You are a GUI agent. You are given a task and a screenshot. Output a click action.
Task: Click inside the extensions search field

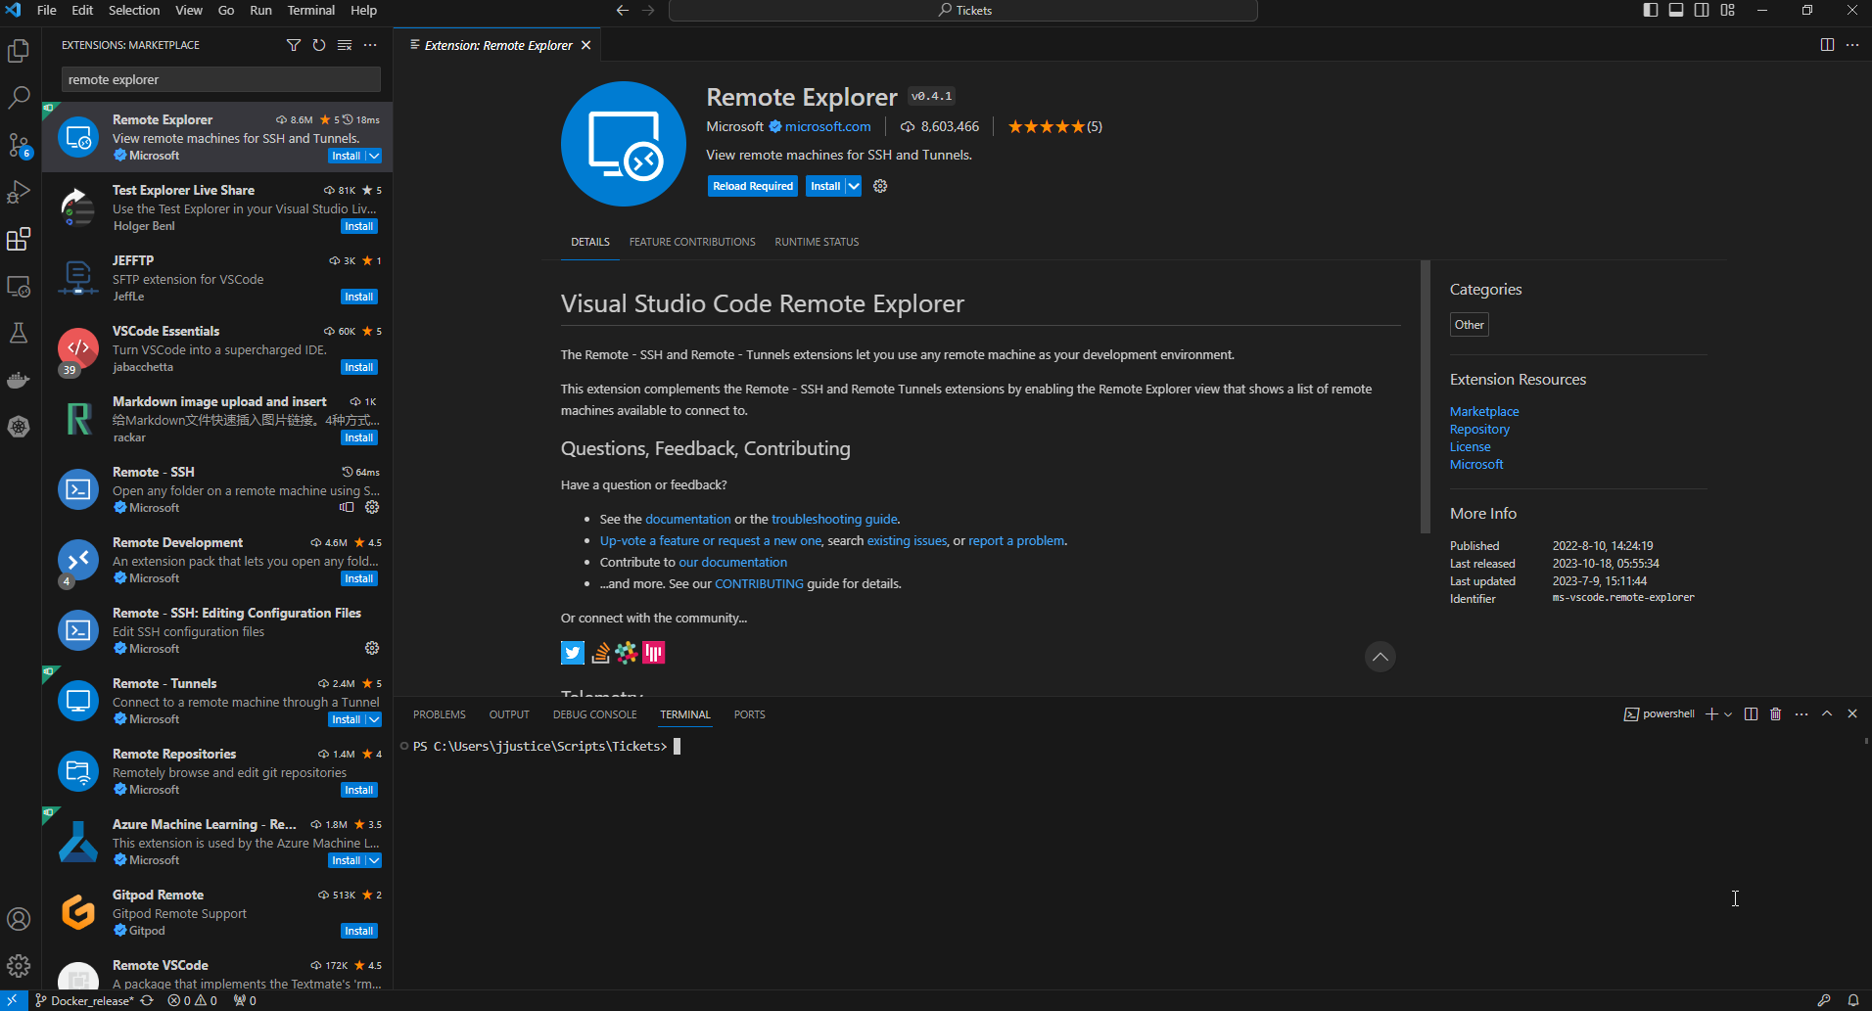[219, 79]
